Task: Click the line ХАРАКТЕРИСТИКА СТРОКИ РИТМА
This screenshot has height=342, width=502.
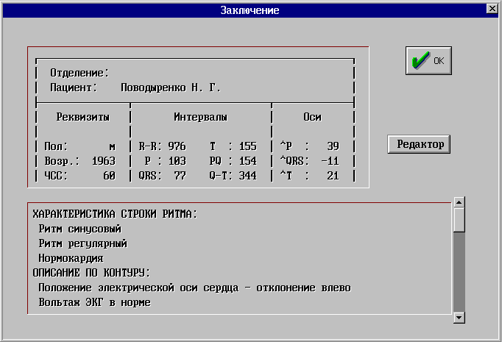Action: coord(115,214)
